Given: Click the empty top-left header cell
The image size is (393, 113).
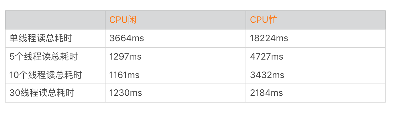Looking at the screenshot, I should [55, 20].
